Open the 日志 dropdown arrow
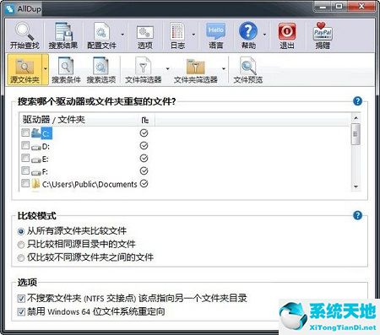 (193, 35)
